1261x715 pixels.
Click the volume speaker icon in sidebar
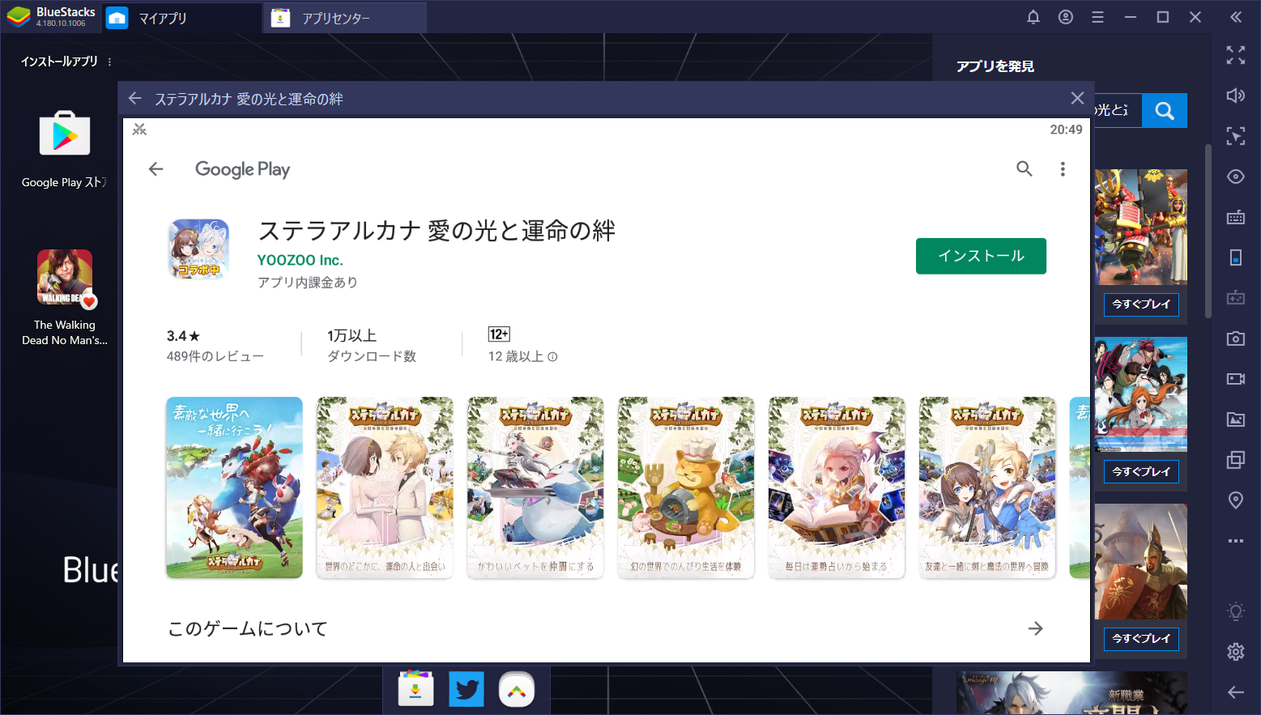[1236, 96]
